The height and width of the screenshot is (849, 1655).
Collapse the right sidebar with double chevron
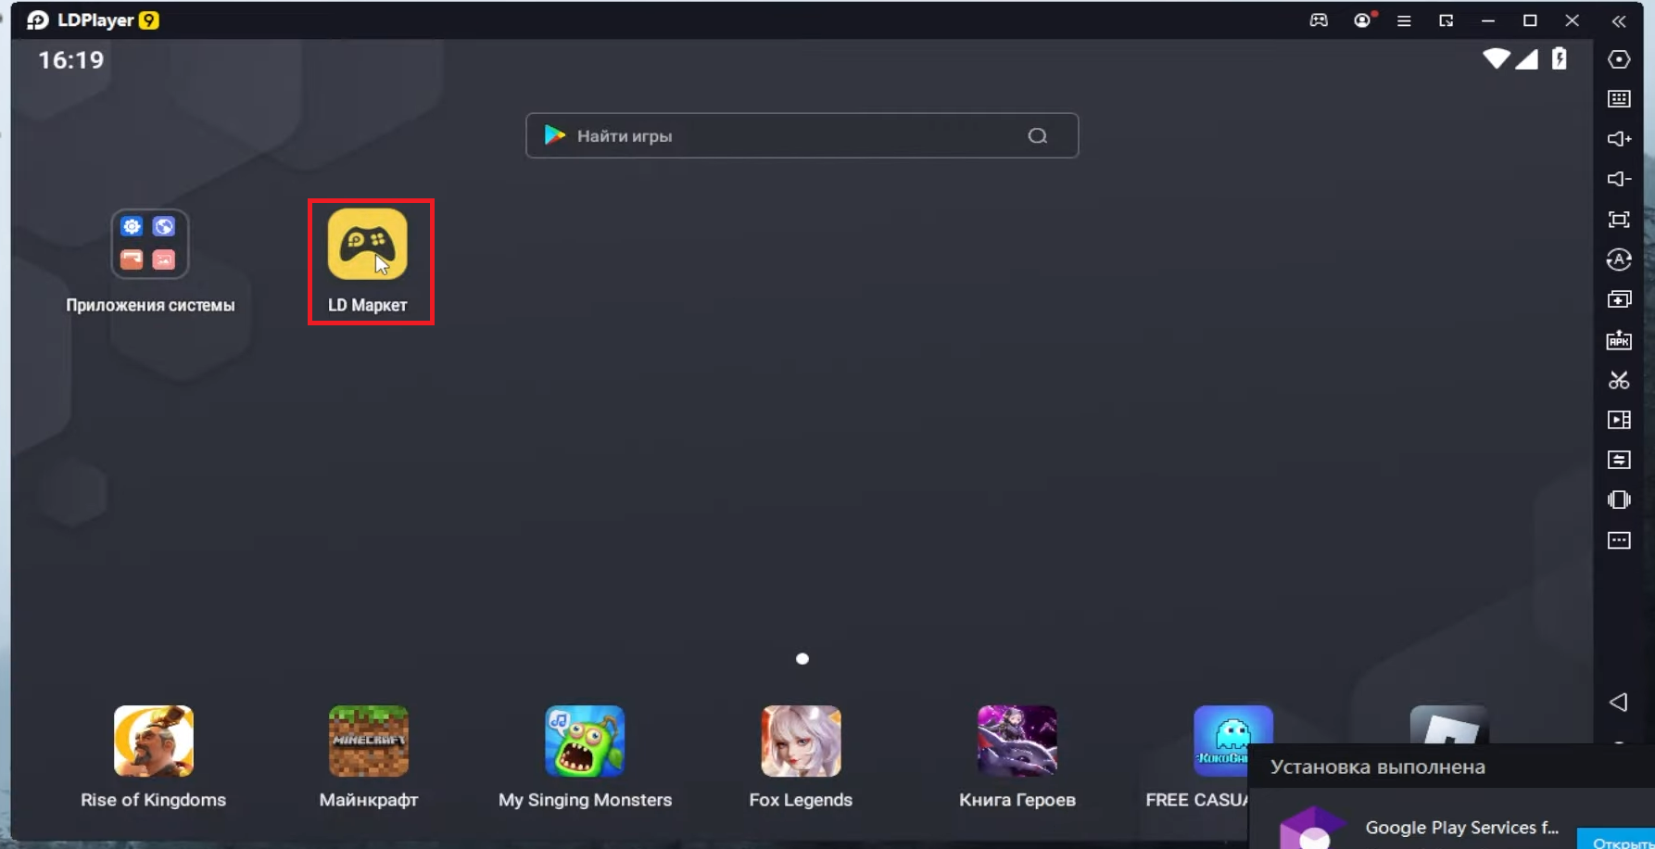(x=1619, y=21)
